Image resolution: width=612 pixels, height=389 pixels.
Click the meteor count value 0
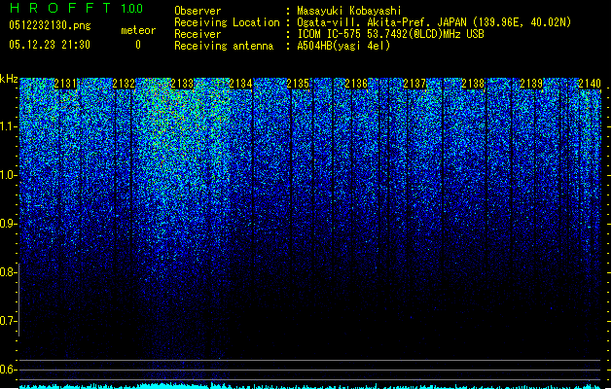pyautogui.click(x=138, y=45)
